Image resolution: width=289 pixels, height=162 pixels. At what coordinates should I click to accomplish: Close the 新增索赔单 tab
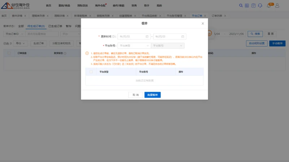(x=90, y=16)
